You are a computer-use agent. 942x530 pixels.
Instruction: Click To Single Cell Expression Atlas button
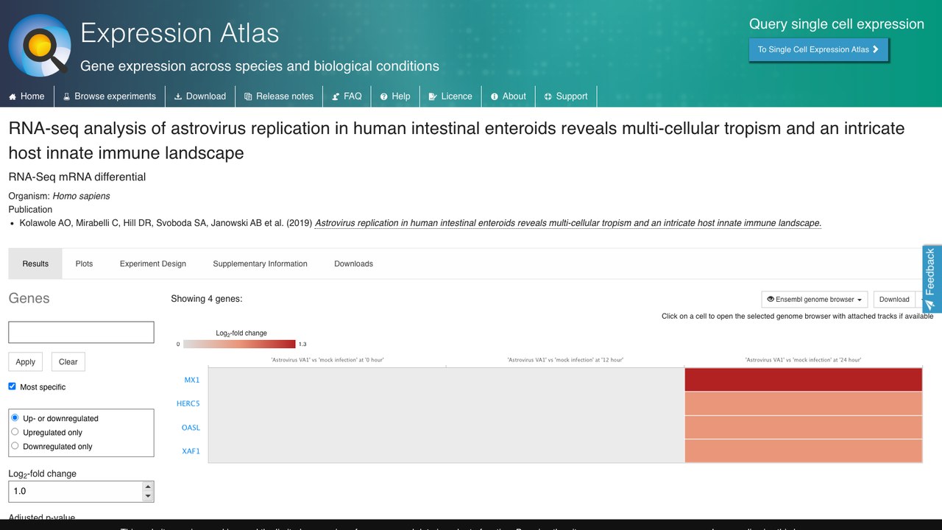pyautogui.click(x=818, y=49)
